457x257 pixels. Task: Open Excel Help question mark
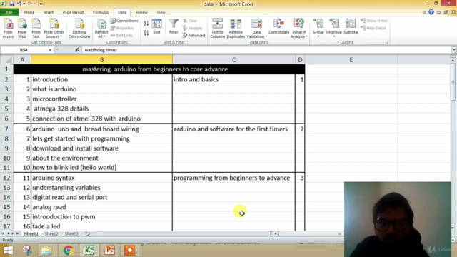point(431,12)
